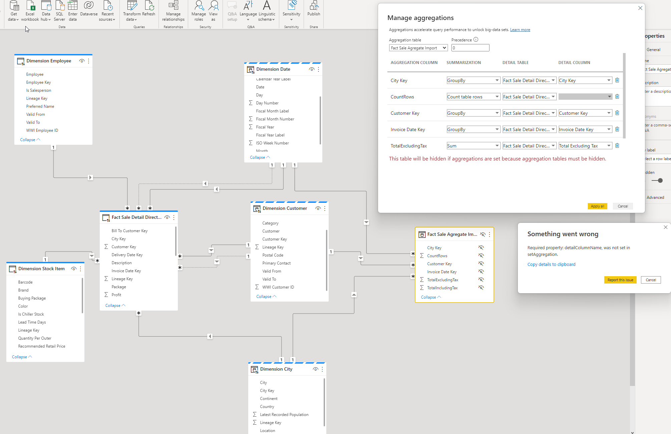The height and width of the screenshot is (434, 671).
Task: Click View as roles icon
Action: [213, 11]
